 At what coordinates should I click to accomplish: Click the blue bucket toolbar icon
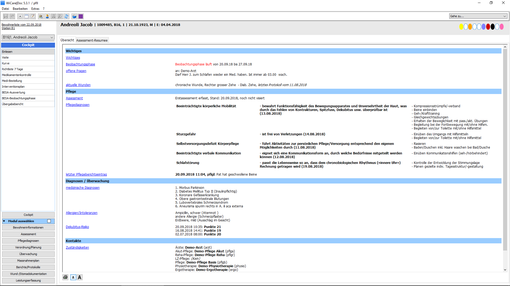[x=74, y=16]
